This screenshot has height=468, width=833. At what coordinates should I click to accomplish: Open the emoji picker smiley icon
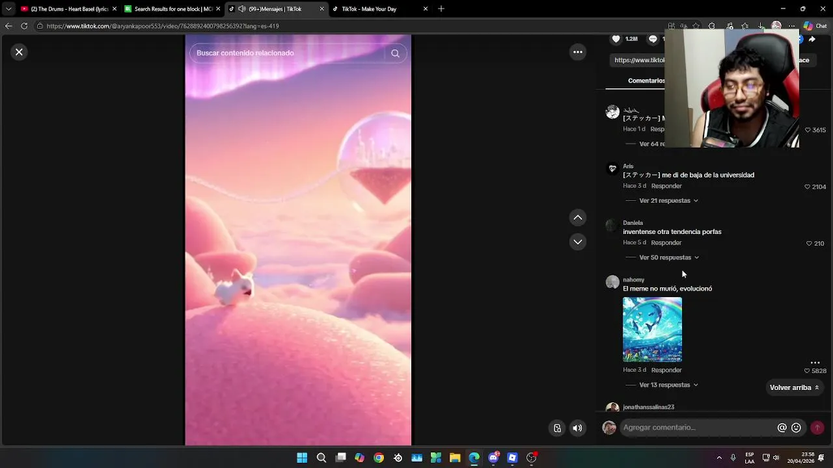click(x=796, y=428)
